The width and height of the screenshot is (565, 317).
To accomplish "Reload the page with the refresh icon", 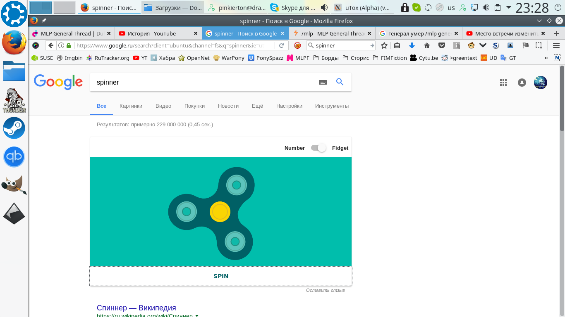I will tap(282, 45).
